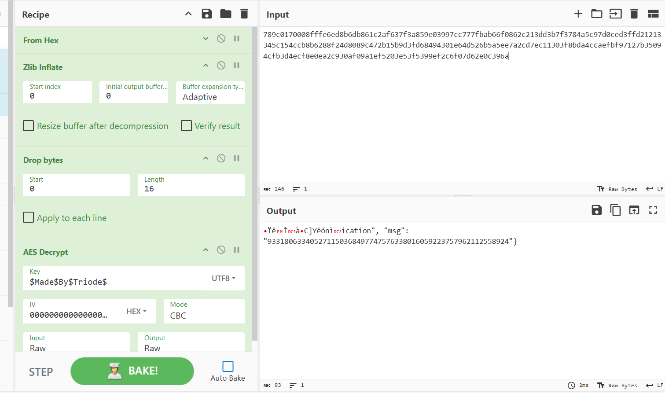Check the Verify result box

click(x=187, y=126)
